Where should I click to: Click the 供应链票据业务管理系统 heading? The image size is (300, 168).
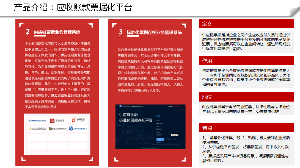coord(57,32)
